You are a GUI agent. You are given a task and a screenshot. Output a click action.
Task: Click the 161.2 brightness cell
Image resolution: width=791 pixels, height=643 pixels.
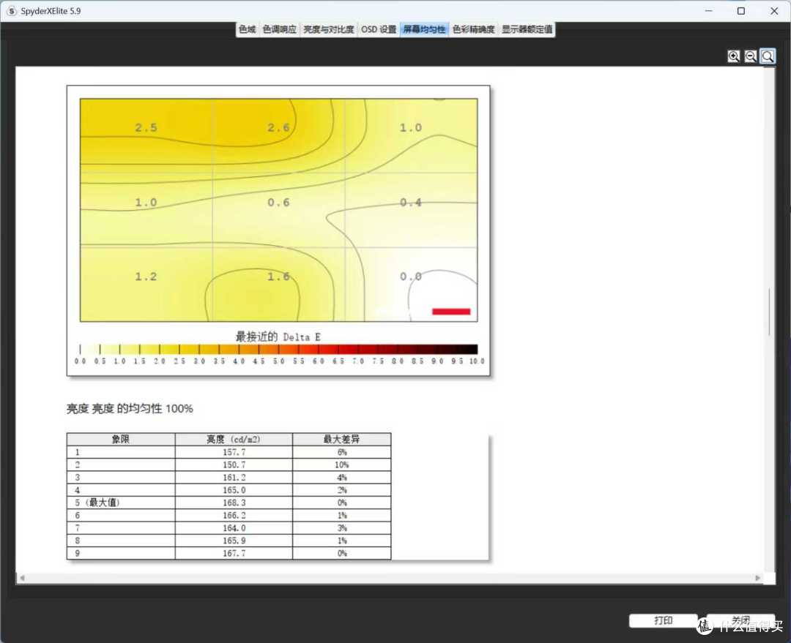tap(234, 477)
